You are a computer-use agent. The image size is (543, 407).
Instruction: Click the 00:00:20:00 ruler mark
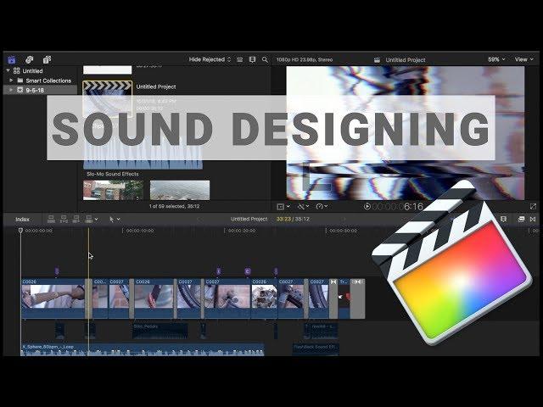[241, 231]
